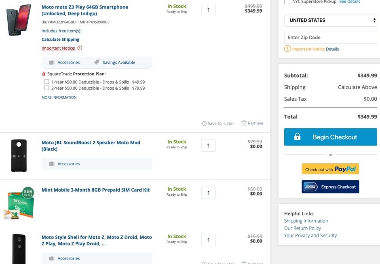Click the Moto Z3 Play phone thumbnail
This screenshot has width=380, height=264.
[19, 20]
